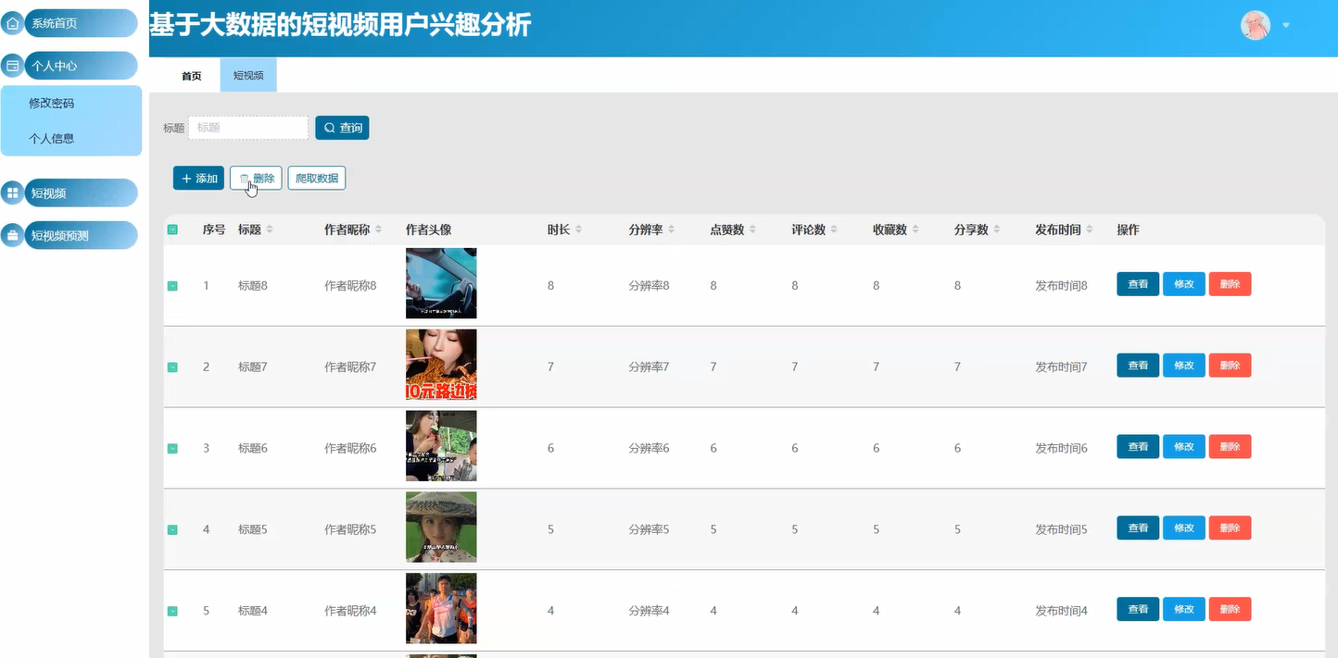Toggle checkbox for row 标题5
1338x658 pixels.
click(172, 530)
